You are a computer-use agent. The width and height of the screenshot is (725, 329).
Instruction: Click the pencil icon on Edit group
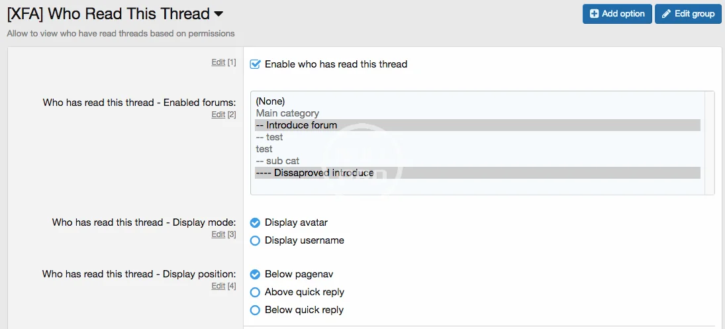pyautogui.click(x=666, y=14)
